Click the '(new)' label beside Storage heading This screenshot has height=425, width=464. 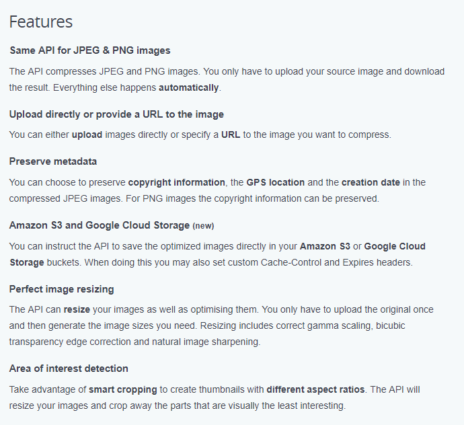click(x=203, y=226)
